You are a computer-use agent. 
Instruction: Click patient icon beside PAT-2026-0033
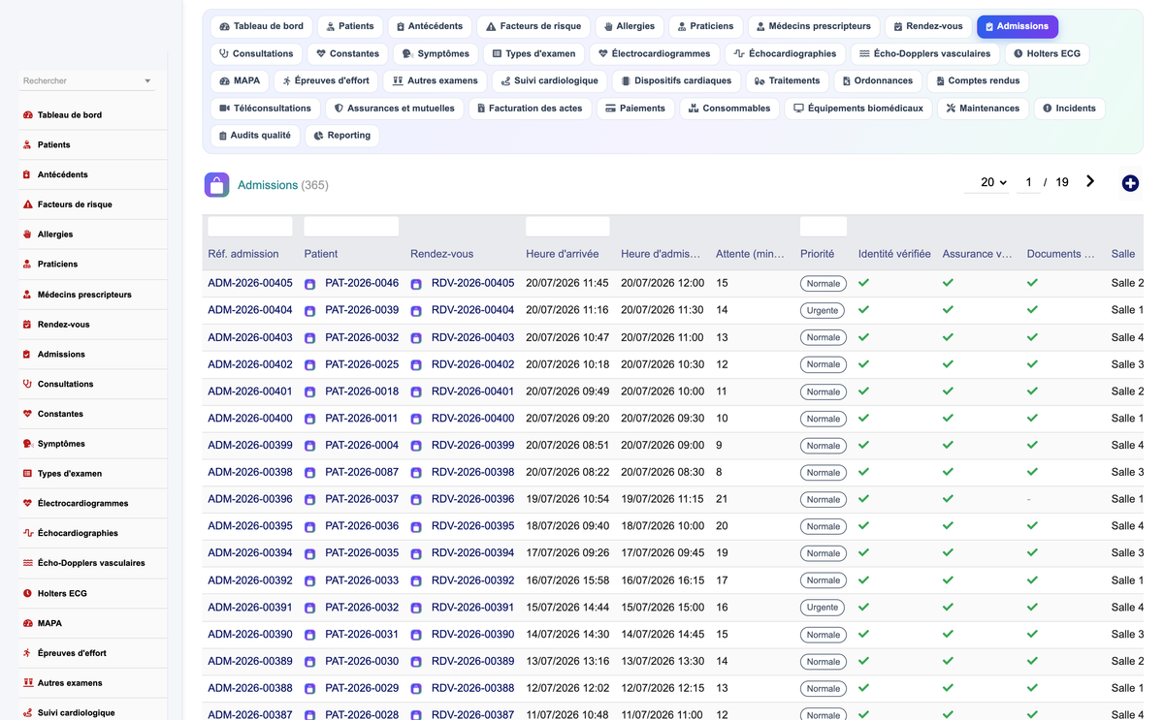[x=310, y=581]
